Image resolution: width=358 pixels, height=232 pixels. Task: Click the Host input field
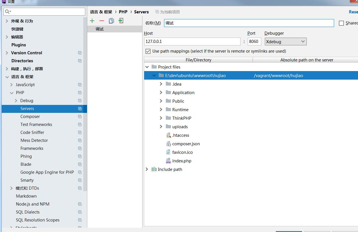pos(192,42)
